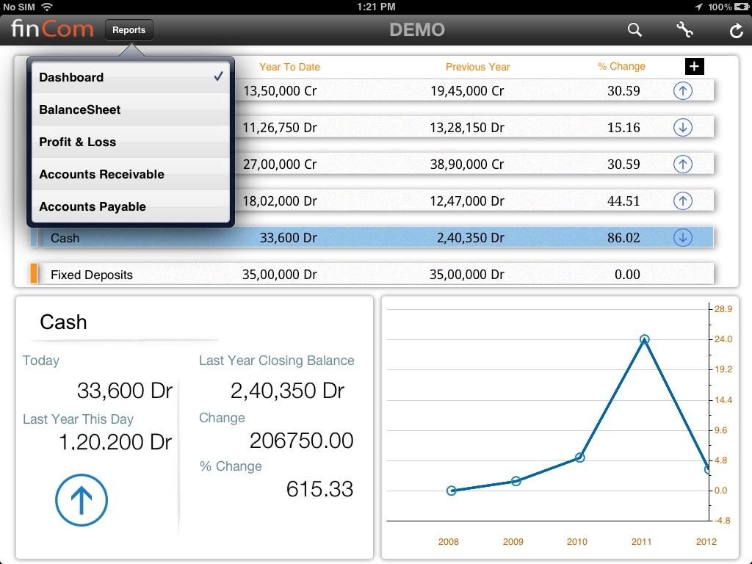This screenshot has height=564, width=752.
Task: Tap the up arrow beside 44.51
Action: [x=683, y=200]
